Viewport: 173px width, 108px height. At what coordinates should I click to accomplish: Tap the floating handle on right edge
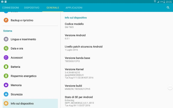(170, 87)
